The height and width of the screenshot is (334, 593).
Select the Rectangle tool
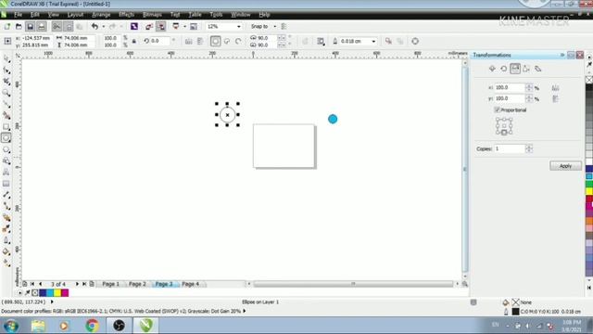(x=6, y=127)
